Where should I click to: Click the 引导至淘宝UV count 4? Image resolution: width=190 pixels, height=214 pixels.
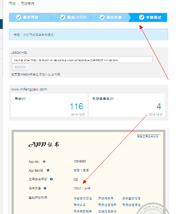[x=159, y=106]
